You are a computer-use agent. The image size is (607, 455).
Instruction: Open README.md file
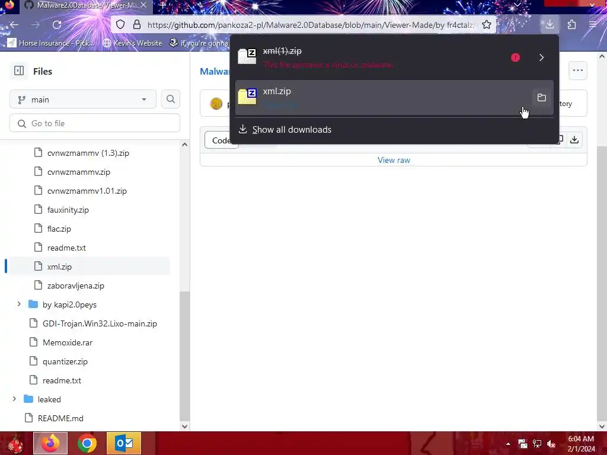pos(61,418)
